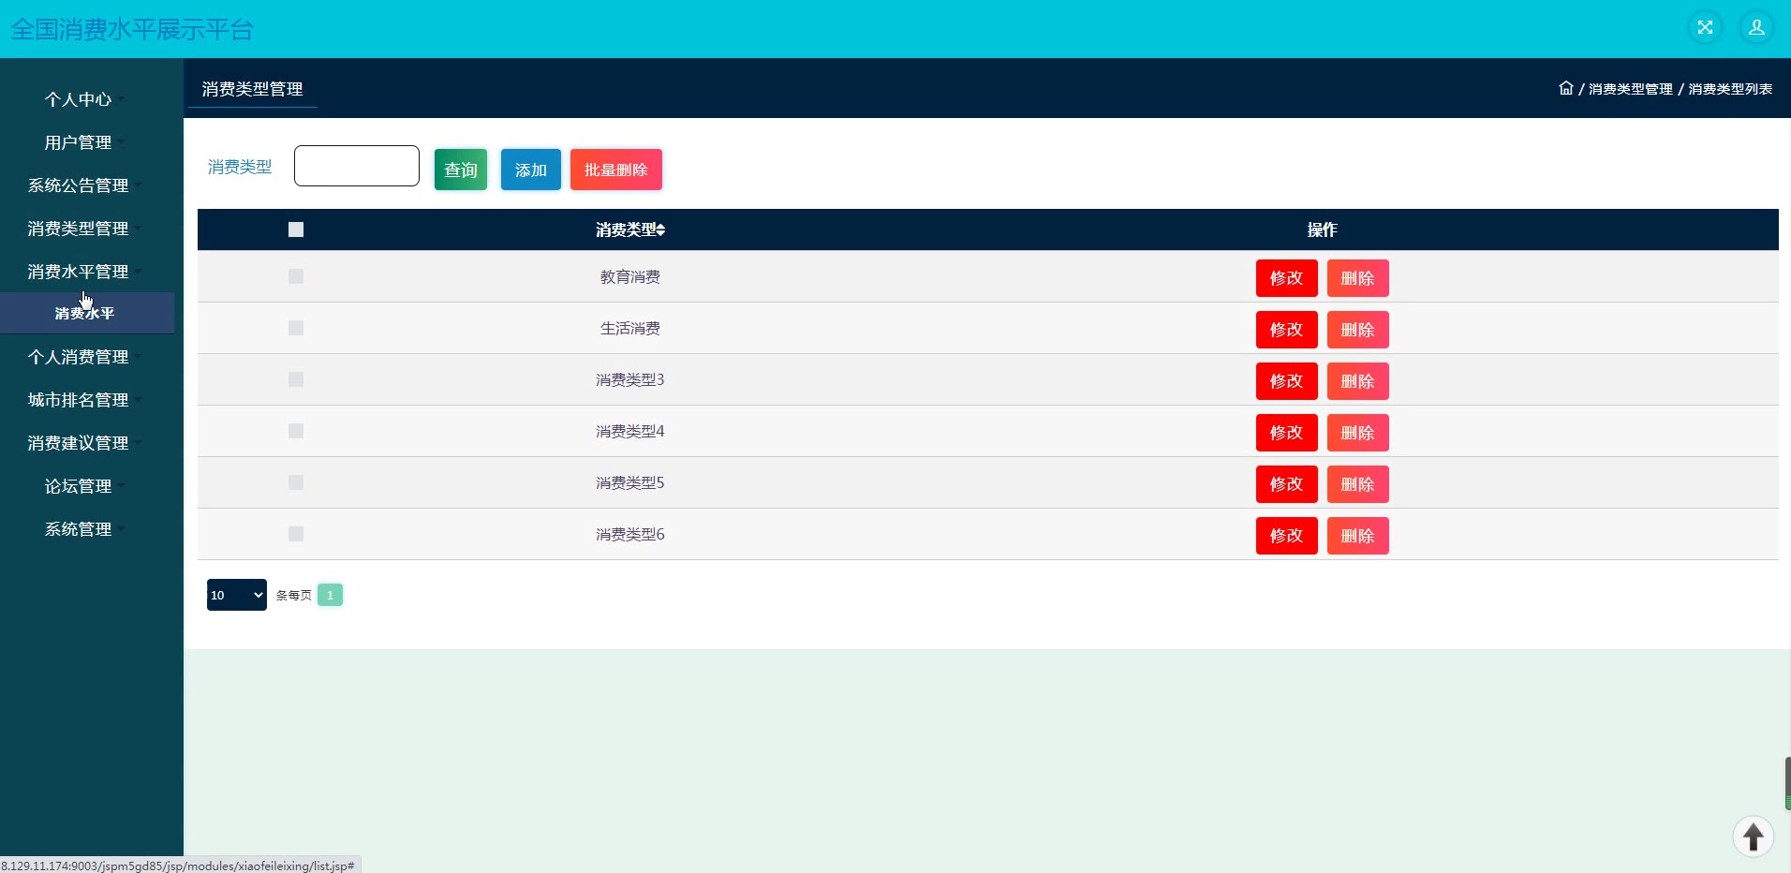Expand 用户管理 sidebar menu
1791x873 pixels.
84,142
